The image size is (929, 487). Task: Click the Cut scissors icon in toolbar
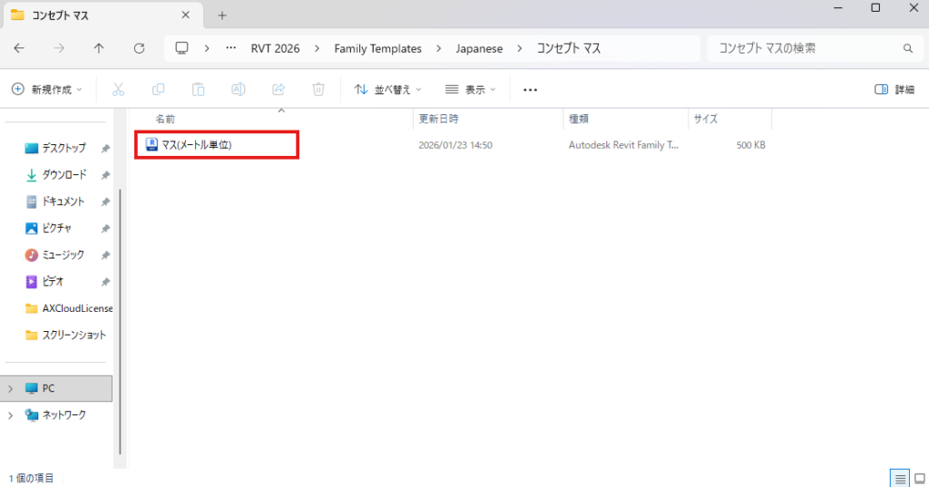(118, 90)
